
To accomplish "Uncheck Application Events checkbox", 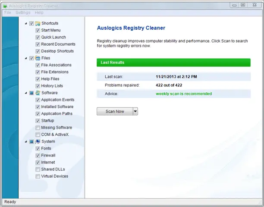I will point(38,100).
